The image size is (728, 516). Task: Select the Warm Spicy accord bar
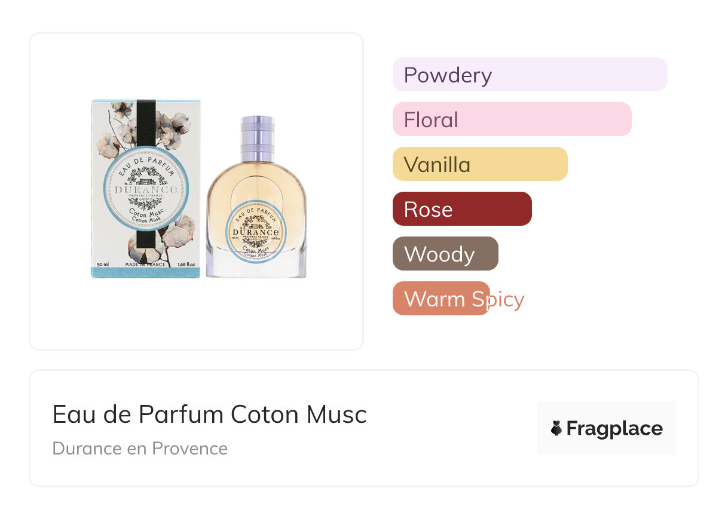coord(441,299)
